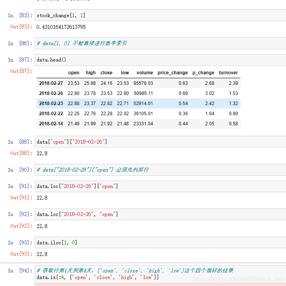
Task: Click row index 2018-02-27
Action: (x=51, y=83)
